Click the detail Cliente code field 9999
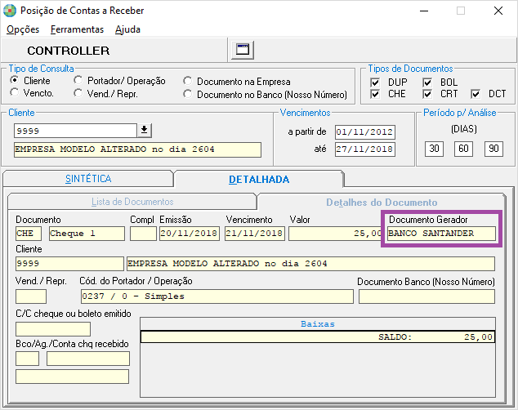 pyautogui.click(x=69, y=264)
